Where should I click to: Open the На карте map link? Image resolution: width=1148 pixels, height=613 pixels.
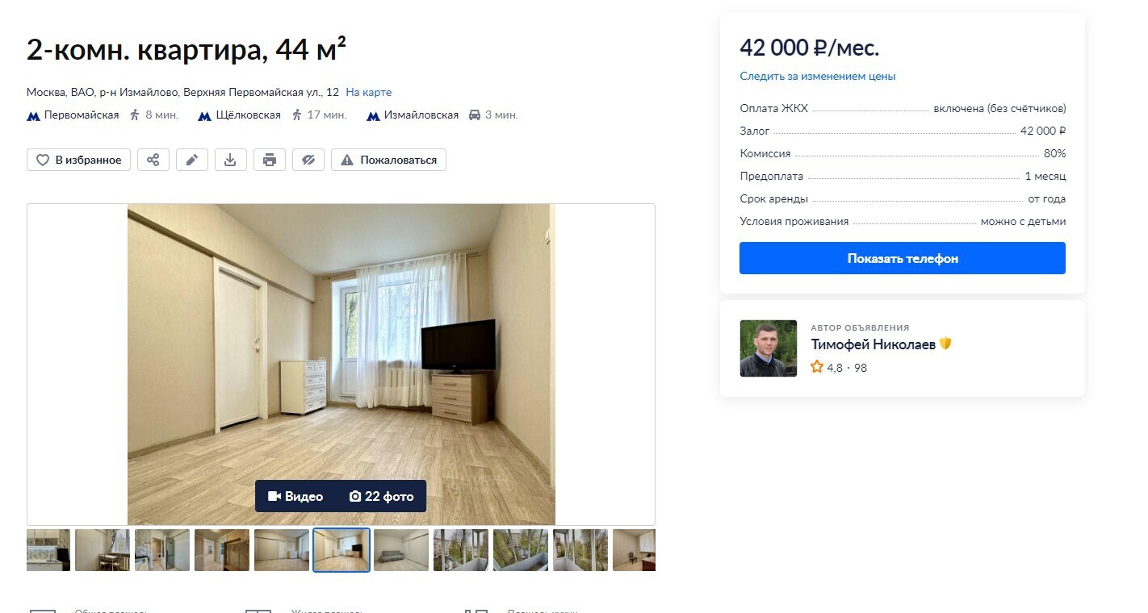coord(369,93)
